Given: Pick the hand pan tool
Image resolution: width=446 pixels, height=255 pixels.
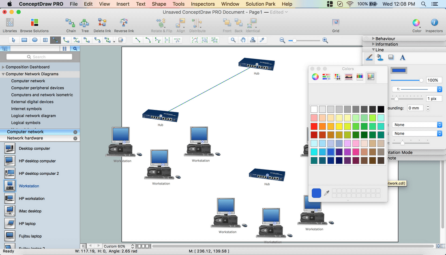Looking at the screenshot, I should click(243, 40).
